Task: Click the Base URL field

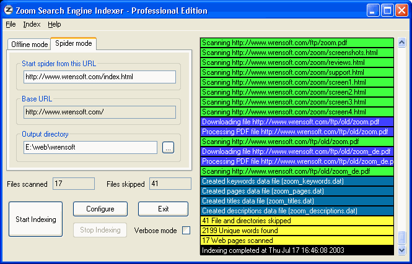Action: (100, 112)
